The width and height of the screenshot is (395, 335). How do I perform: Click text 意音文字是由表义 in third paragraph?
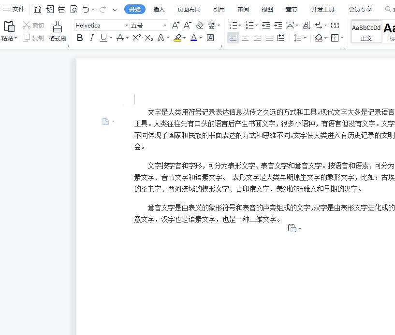click(x=175, y=208)
